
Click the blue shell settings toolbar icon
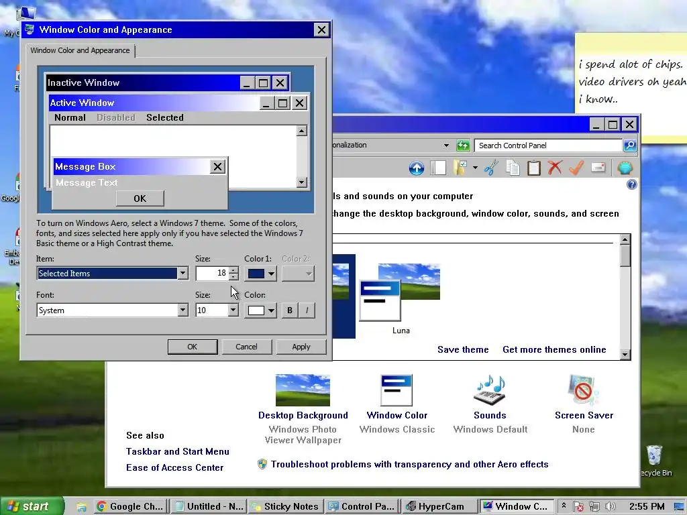pyautogui.click(x=625, y=168)
